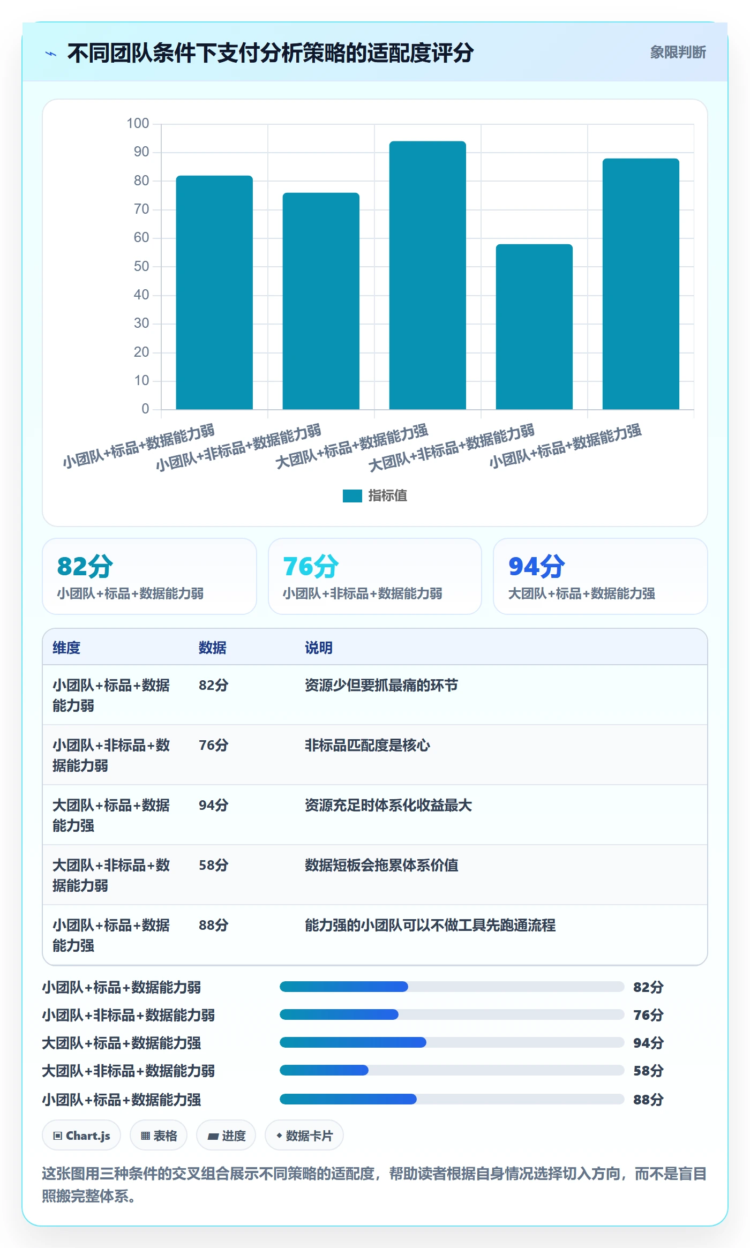Click the 88分 progress bar
This screenshot has width=750, height=1248.
coord(452,1099)
